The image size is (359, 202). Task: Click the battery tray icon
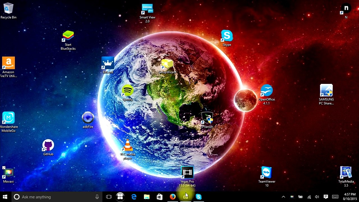(x=300, y=197)
